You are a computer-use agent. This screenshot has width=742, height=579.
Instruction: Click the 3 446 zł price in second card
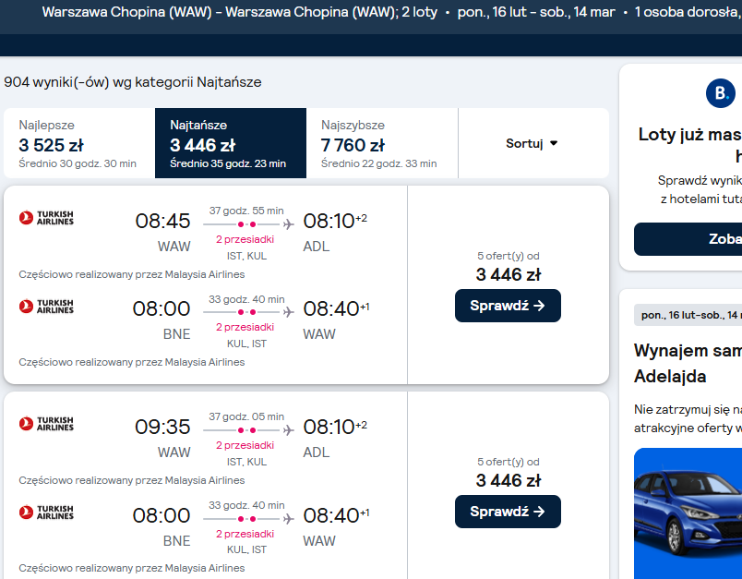coord(509,480)
